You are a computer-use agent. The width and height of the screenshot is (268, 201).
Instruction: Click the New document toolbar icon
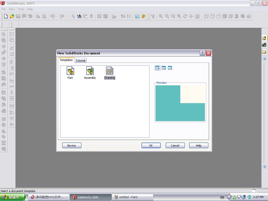tap(6, 16)
